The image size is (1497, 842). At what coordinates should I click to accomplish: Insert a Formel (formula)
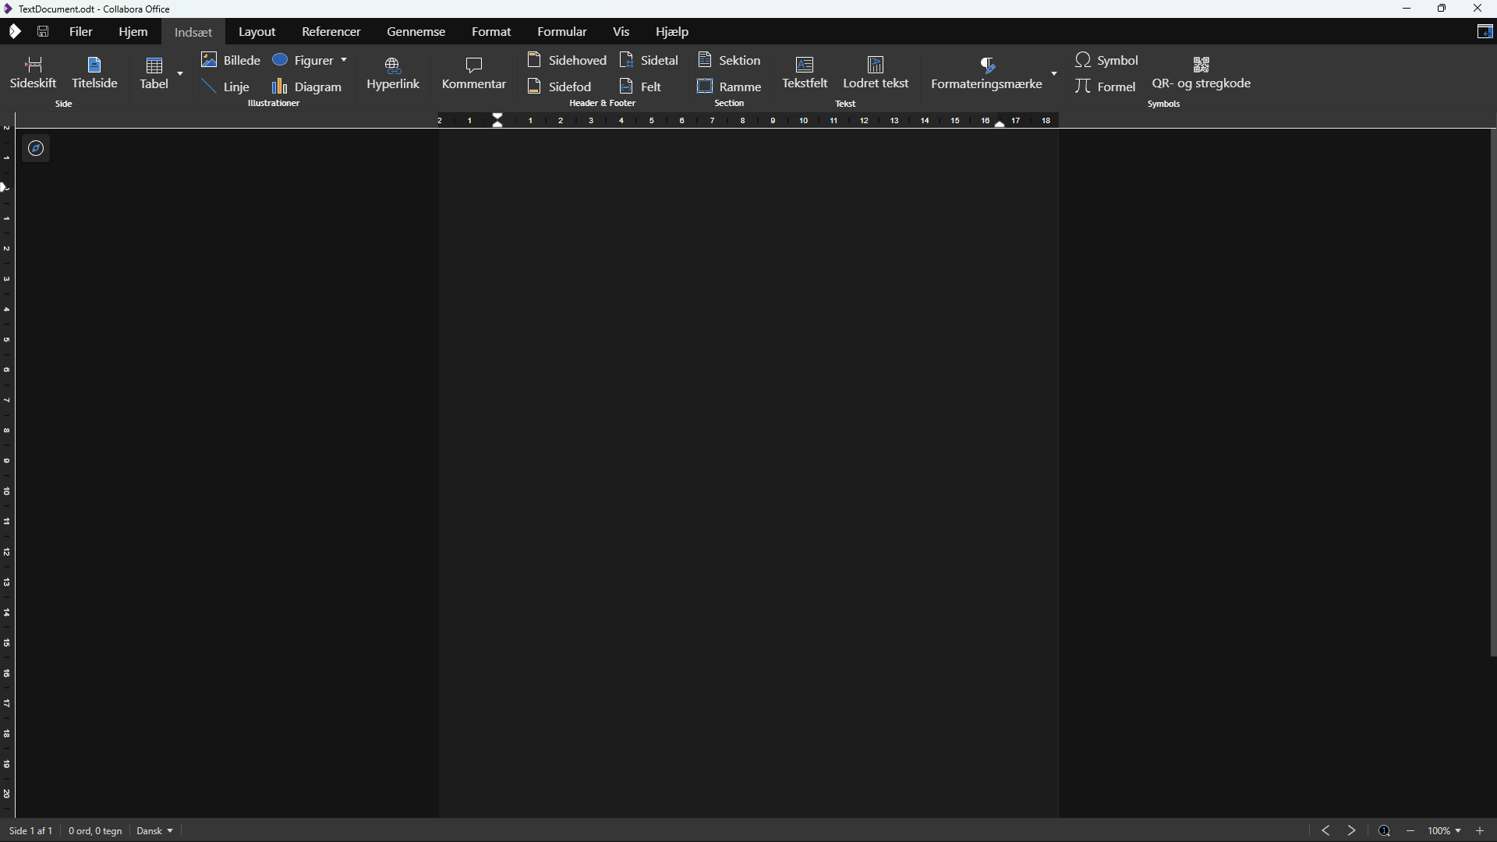click(1106, 86)
